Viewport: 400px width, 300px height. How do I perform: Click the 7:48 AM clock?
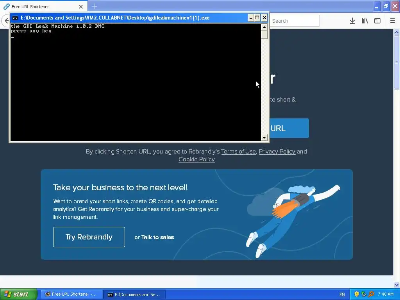point(386,295)
